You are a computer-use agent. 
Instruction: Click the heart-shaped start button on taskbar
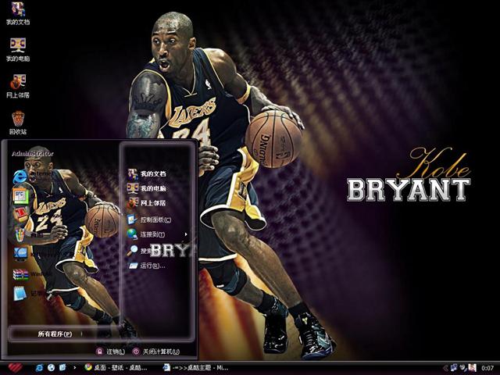tap(15, 368)
